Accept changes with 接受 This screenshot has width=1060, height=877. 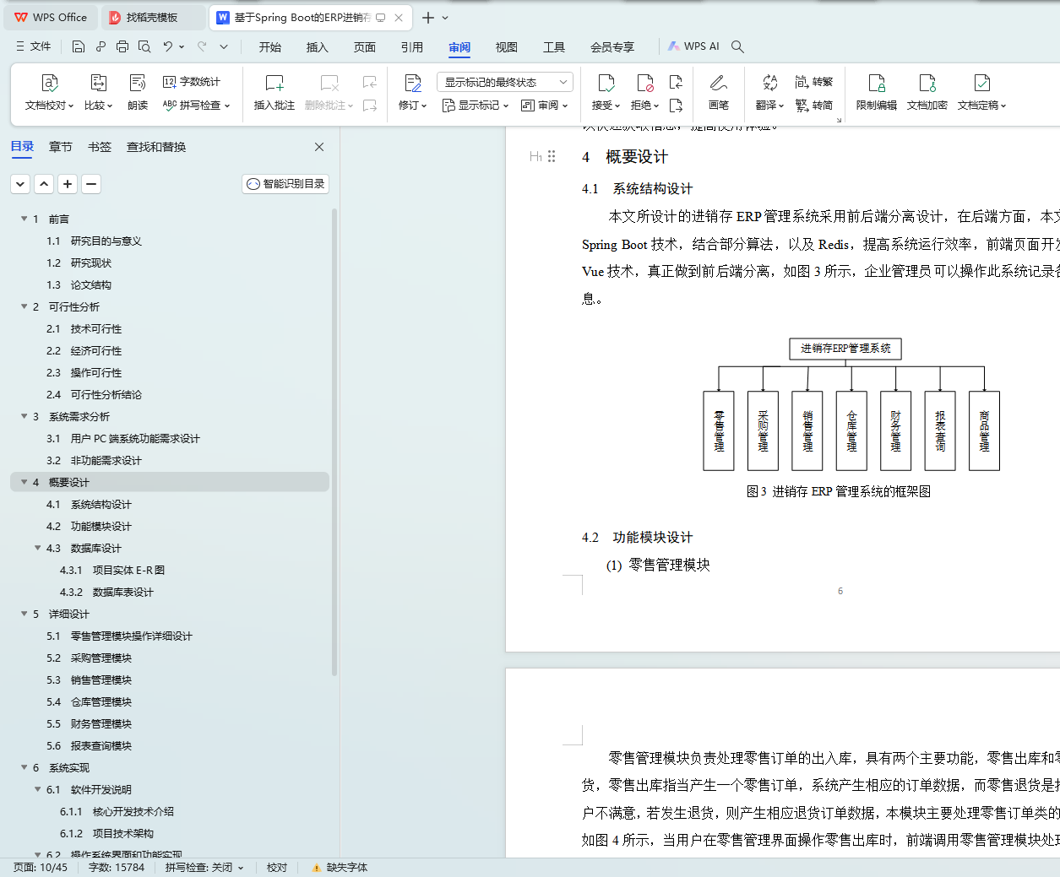[x=606, y=93]
